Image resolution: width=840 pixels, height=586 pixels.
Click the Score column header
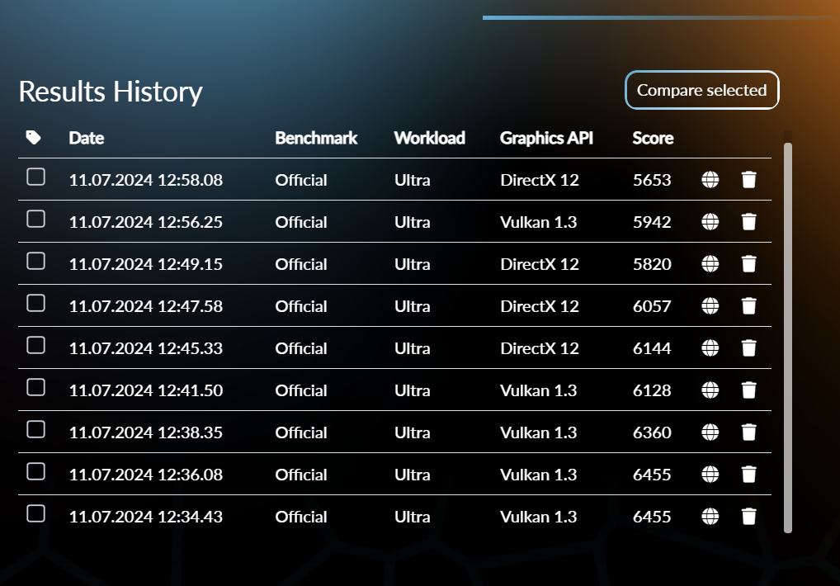click(653, 138)
